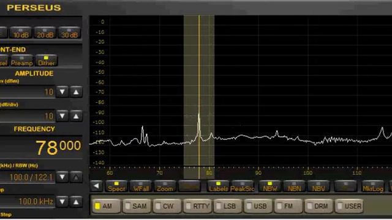Image resolution: width=392 pixels, height=220 pixels.
Task: Click the 100 label on frequency axis
Action: [307, 173]
